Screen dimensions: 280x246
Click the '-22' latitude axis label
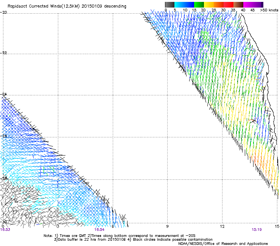(x=3, y=53)
